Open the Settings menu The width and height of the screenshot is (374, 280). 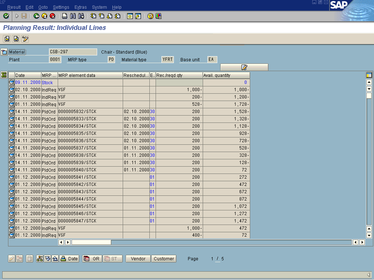coord(61,7)
